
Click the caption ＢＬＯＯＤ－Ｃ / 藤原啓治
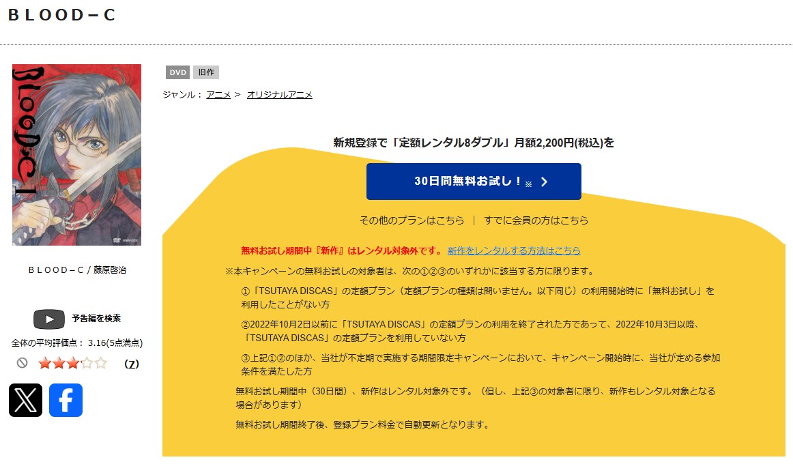point(77,270)
